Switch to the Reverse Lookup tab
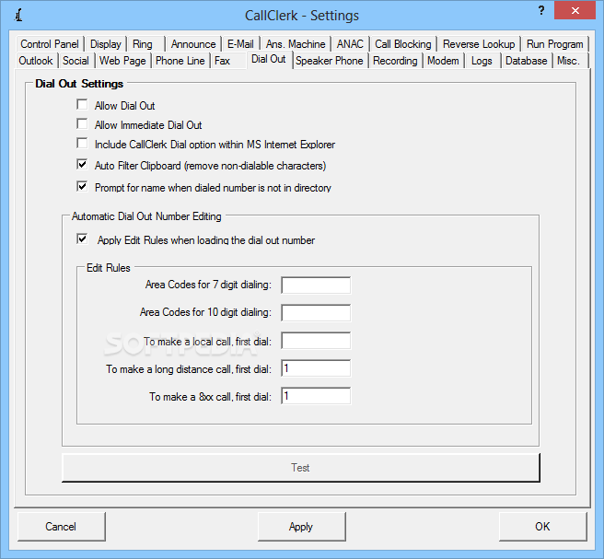This screenshot has width=604, height=559. pos(479,44)
